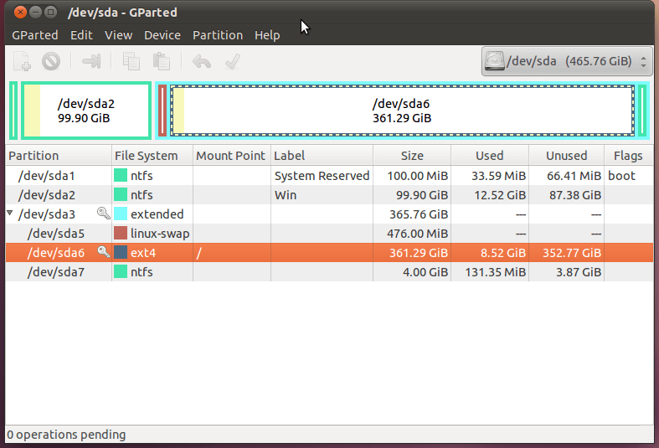Screen dimensions: 659x448
Task: Click the Resize/Move toolbar icon
Action: coord(91,61)
